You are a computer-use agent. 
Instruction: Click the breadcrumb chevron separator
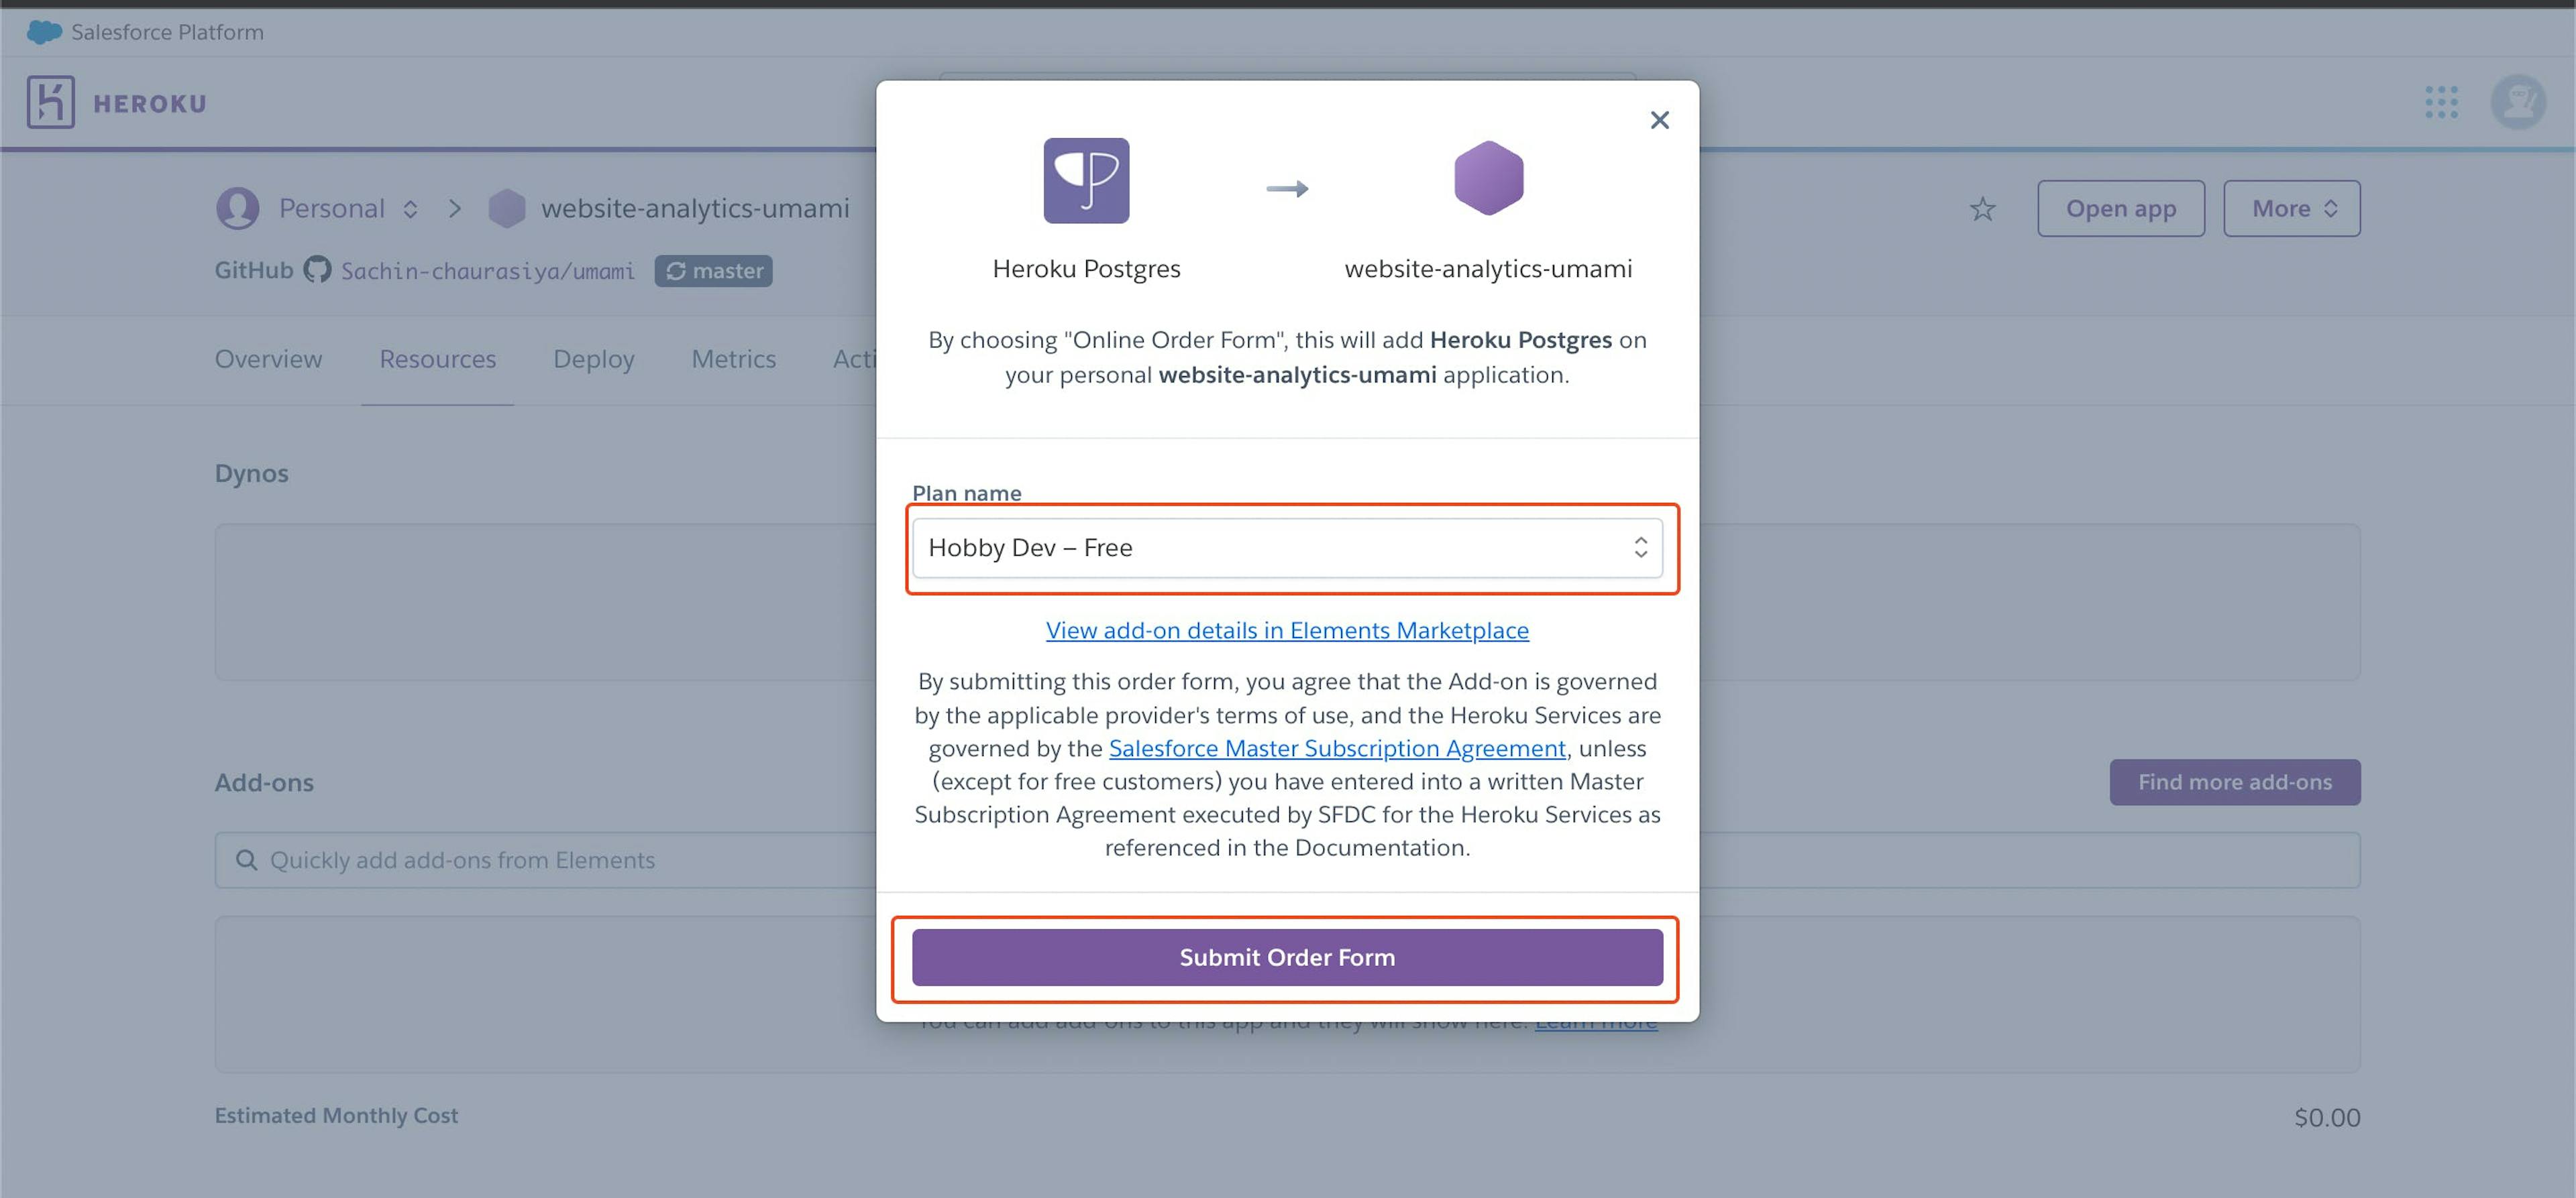[455, 208]
